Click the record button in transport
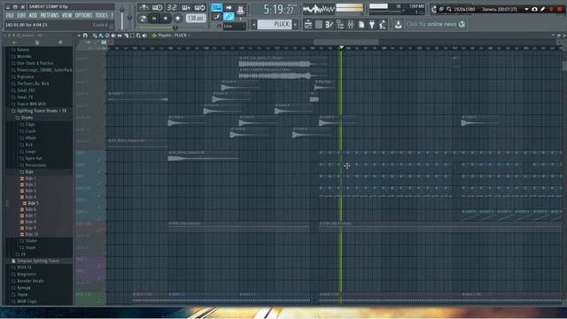567x319 pixels. (177, 18)
